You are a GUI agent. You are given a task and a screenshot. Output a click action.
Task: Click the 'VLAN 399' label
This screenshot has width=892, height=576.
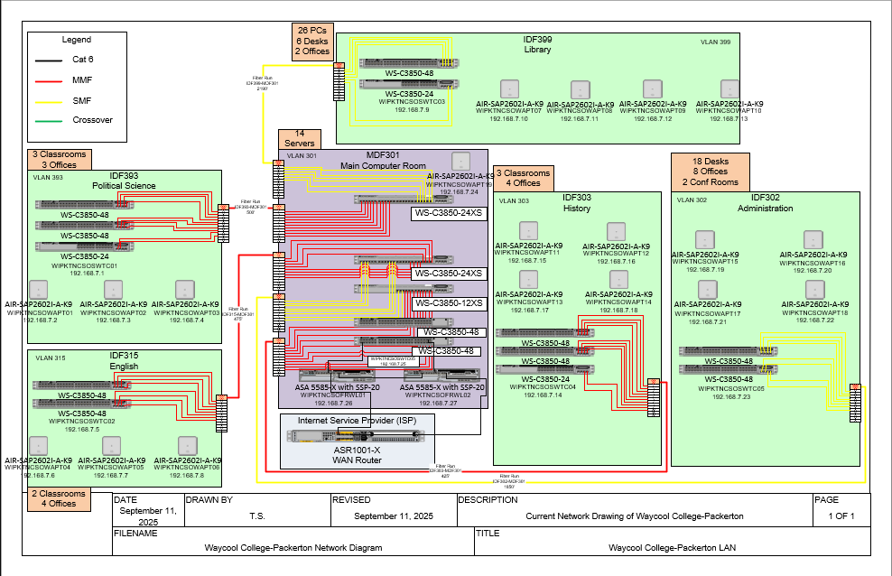[x=716, y=42]
